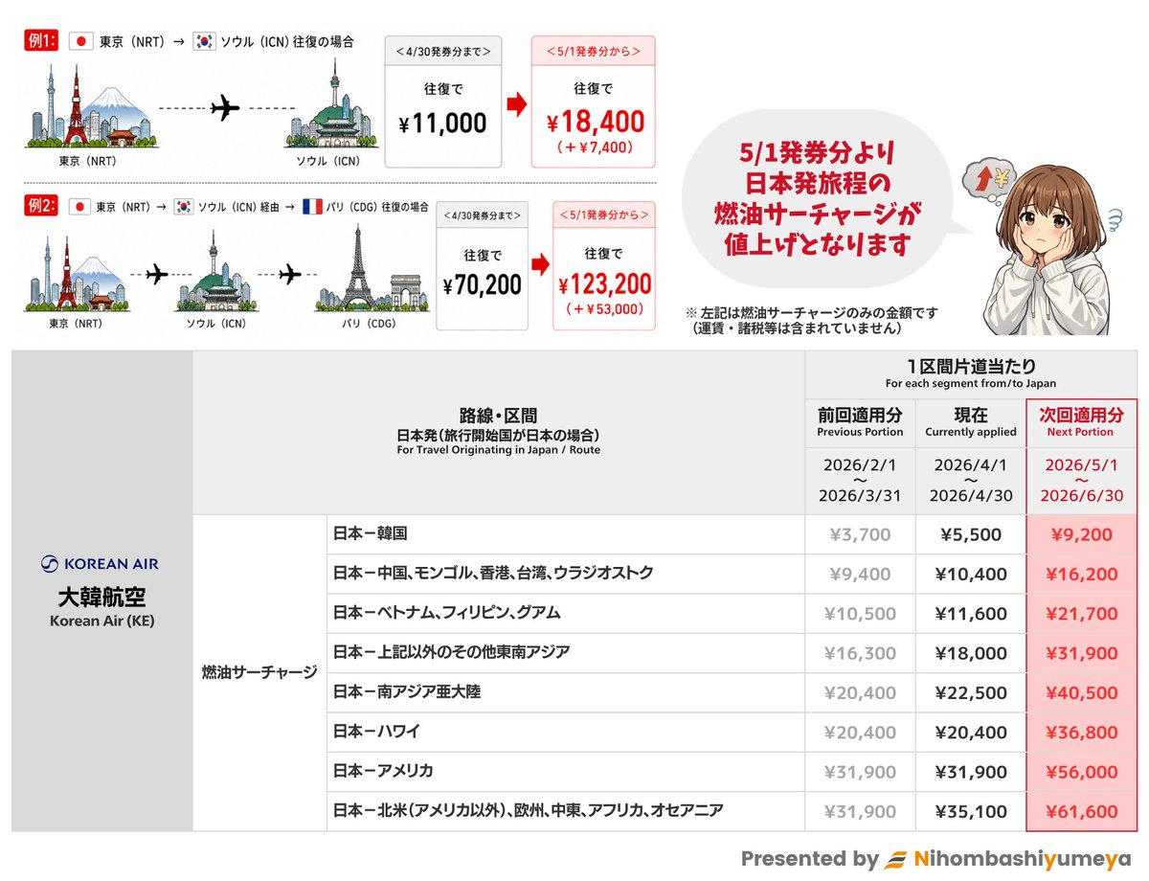The width and height of the screenshot is (1149, 881).
Task: Click the 日本－中国、モンゴル、香港 route row
Action: [566, 574]
